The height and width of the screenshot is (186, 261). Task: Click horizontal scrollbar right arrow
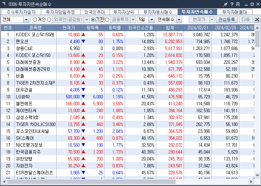coord(251,182)
